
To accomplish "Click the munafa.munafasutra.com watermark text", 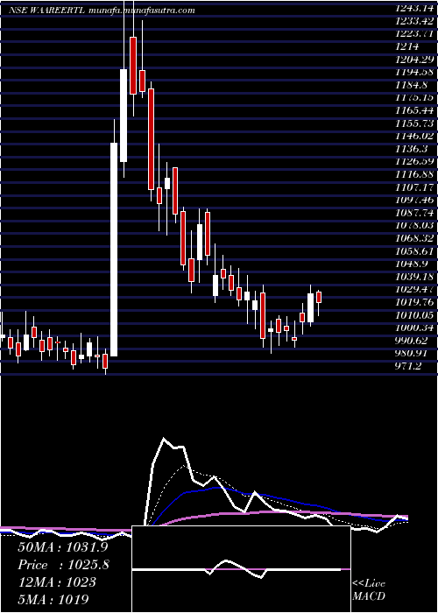I will pyautogui.click(x=142, y=11).
